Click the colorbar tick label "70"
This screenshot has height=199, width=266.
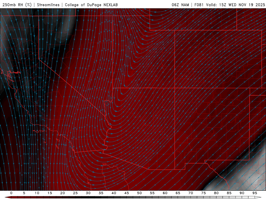[x=191, y=193]
